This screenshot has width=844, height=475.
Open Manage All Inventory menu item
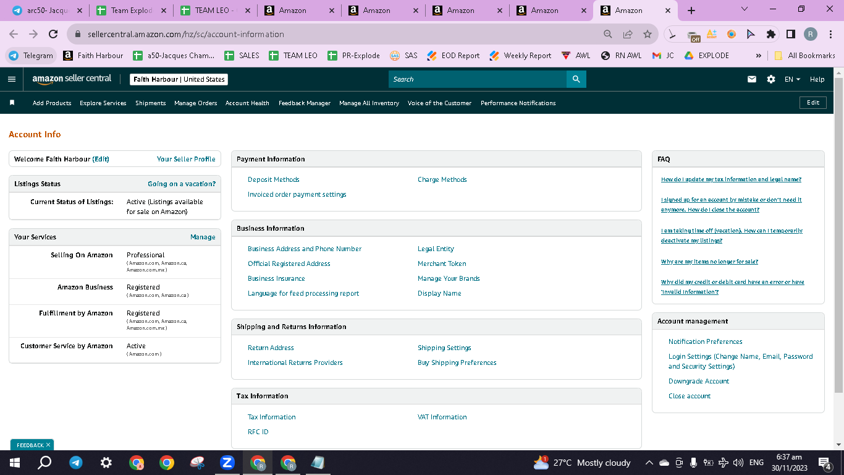tap(369, 103)
